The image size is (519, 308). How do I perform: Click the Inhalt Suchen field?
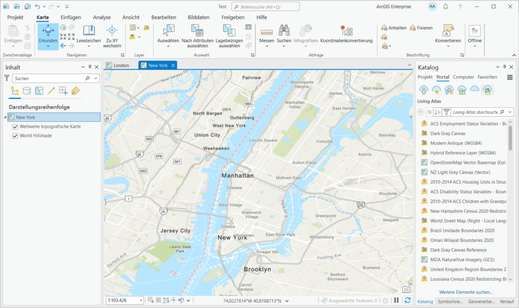pos(49,78)
